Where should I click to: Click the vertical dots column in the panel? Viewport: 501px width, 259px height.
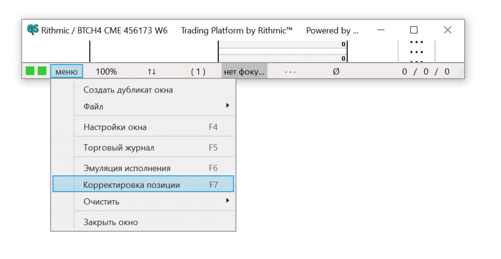[x=417, y=52]
